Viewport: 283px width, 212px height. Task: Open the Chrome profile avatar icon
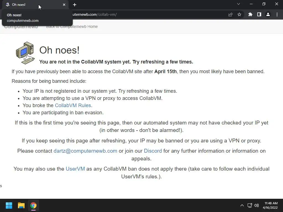(x=268, y=14)
